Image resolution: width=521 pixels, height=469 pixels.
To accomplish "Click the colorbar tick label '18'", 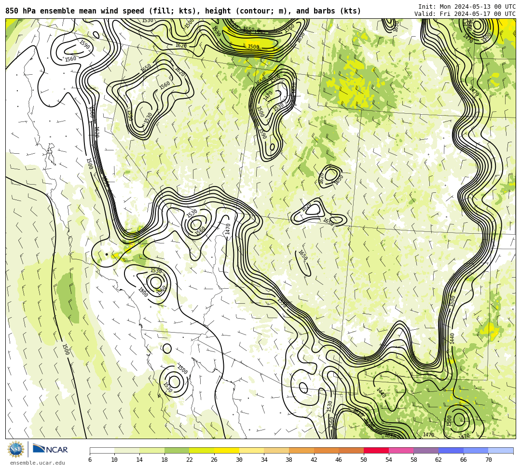I will pyautogui.click(x=165, y=460).
